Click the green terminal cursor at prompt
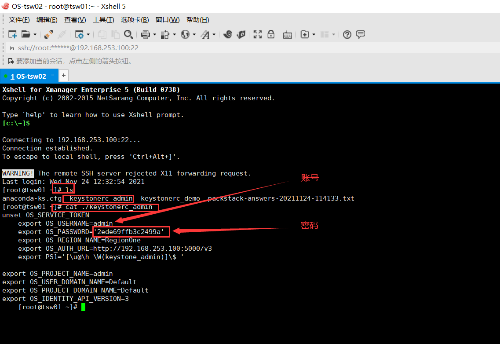 (83, 307)
